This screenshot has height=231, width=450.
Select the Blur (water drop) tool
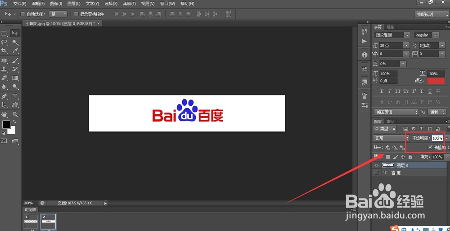click(x=4, y=86)
